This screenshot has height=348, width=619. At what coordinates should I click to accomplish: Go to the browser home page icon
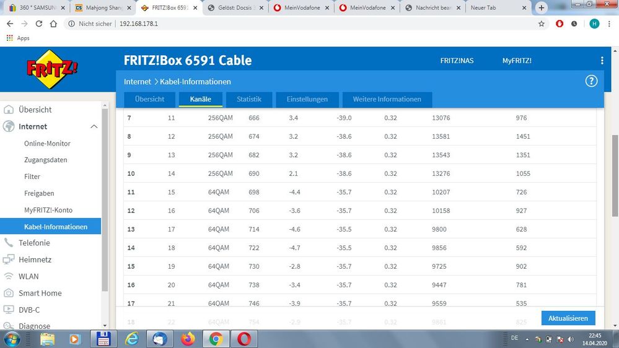[53, 24]
